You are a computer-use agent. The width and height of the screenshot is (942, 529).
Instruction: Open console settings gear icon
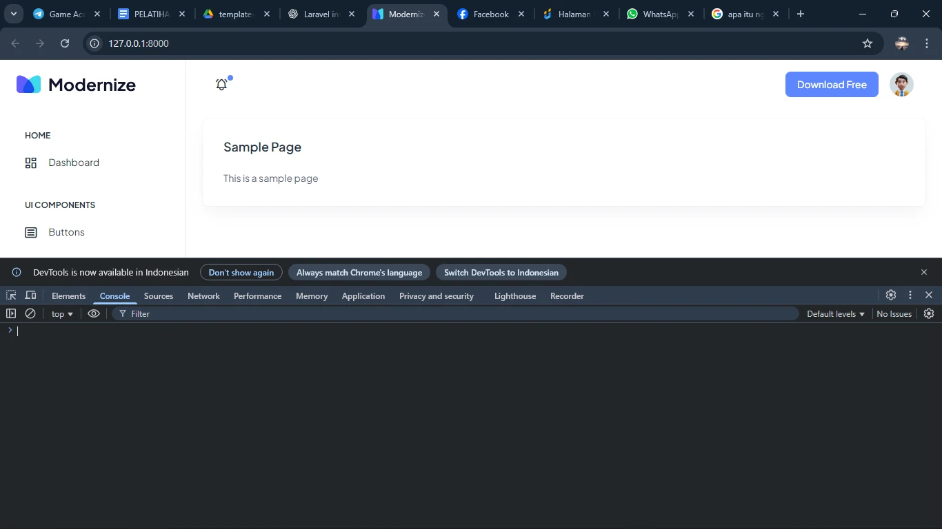[x=929, y=313]
